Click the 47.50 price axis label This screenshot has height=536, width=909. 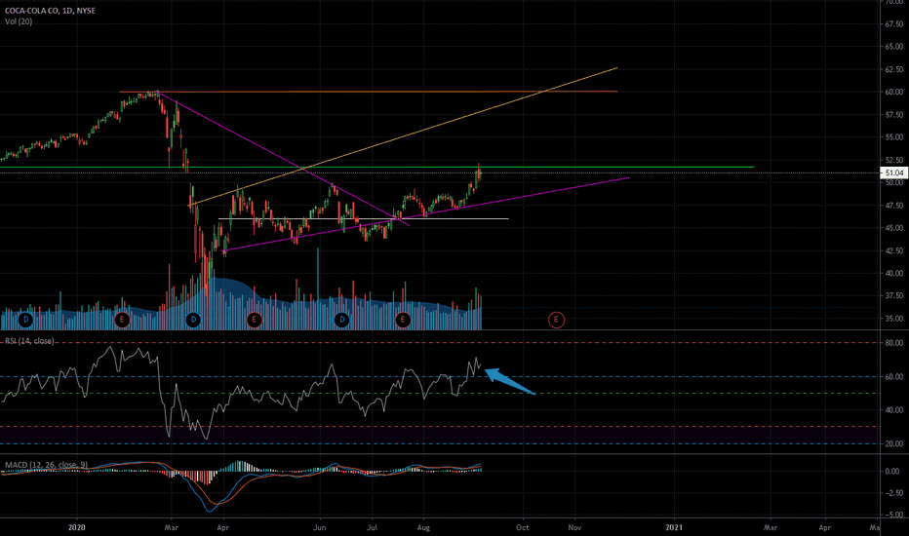tap(893, 205)
